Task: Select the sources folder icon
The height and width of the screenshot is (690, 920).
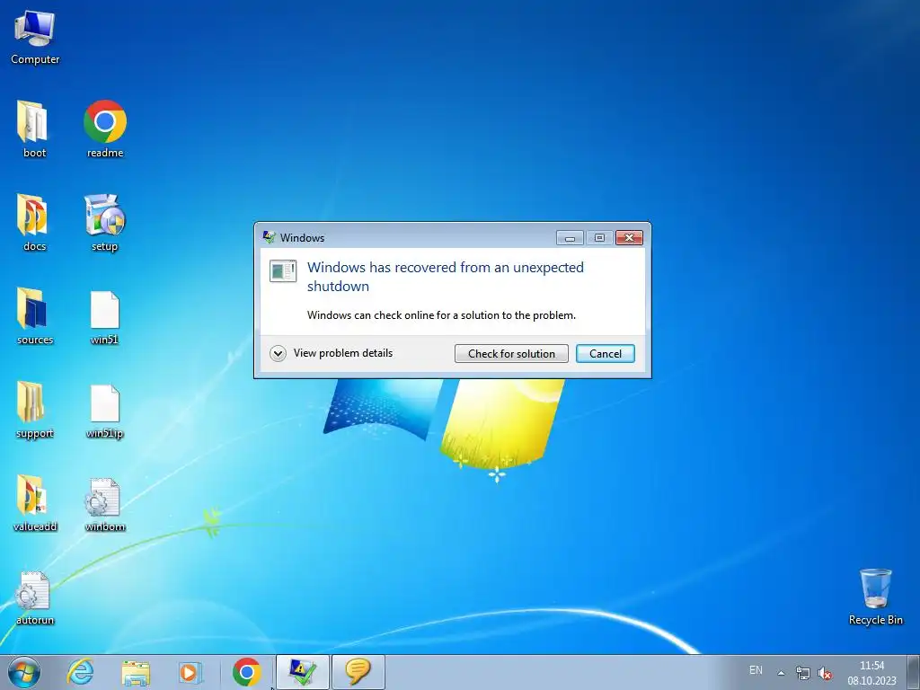Action: pos(34,315)
